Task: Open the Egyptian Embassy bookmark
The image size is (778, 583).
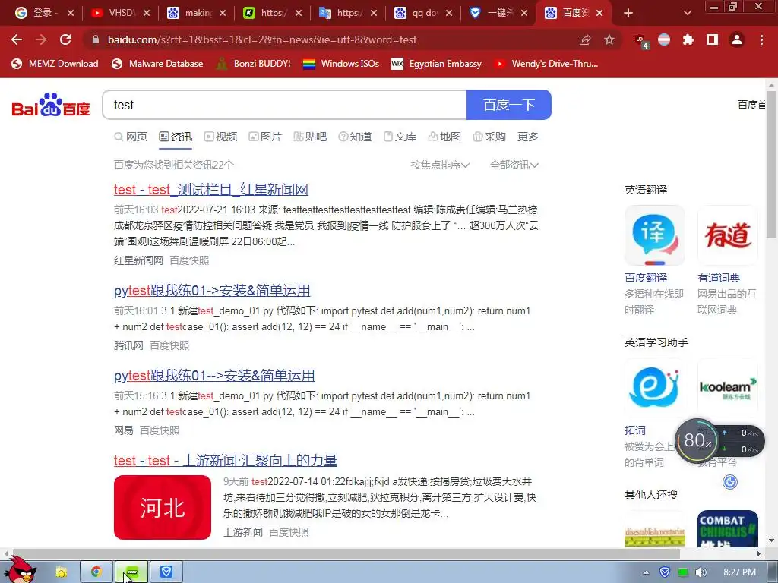Action: click(x=437, y=64)
